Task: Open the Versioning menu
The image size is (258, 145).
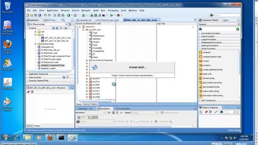Action: pyautogui.click(x=113, y=10)
